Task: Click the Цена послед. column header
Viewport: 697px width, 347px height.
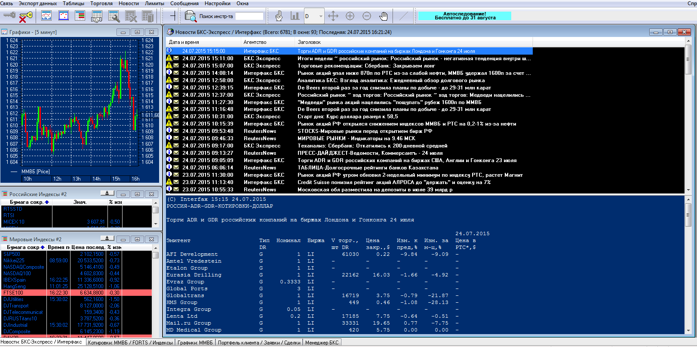Action: [88, 247]
